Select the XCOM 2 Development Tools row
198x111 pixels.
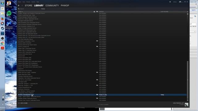(102, 95)
